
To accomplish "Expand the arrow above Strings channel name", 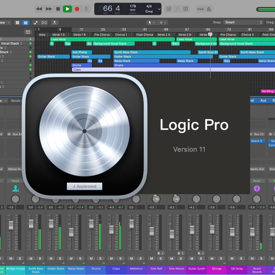I will tap(224, 263).
